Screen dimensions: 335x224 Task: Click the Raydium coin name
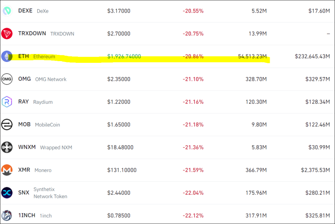tap(43, 102)
